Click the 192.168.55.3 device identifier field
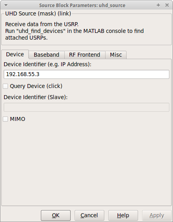 [86, 75]
